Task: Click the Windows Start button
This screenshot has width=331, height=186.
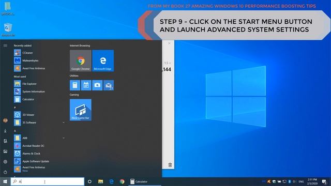Action: 5,181
